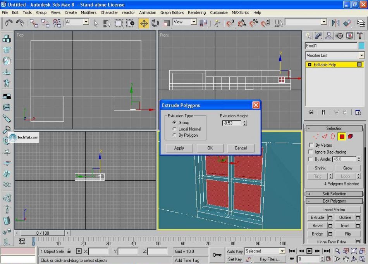The height and width of the screenshot is (264, 368).
Task: Click the Mirror tool icon
Action: point(335,23)
